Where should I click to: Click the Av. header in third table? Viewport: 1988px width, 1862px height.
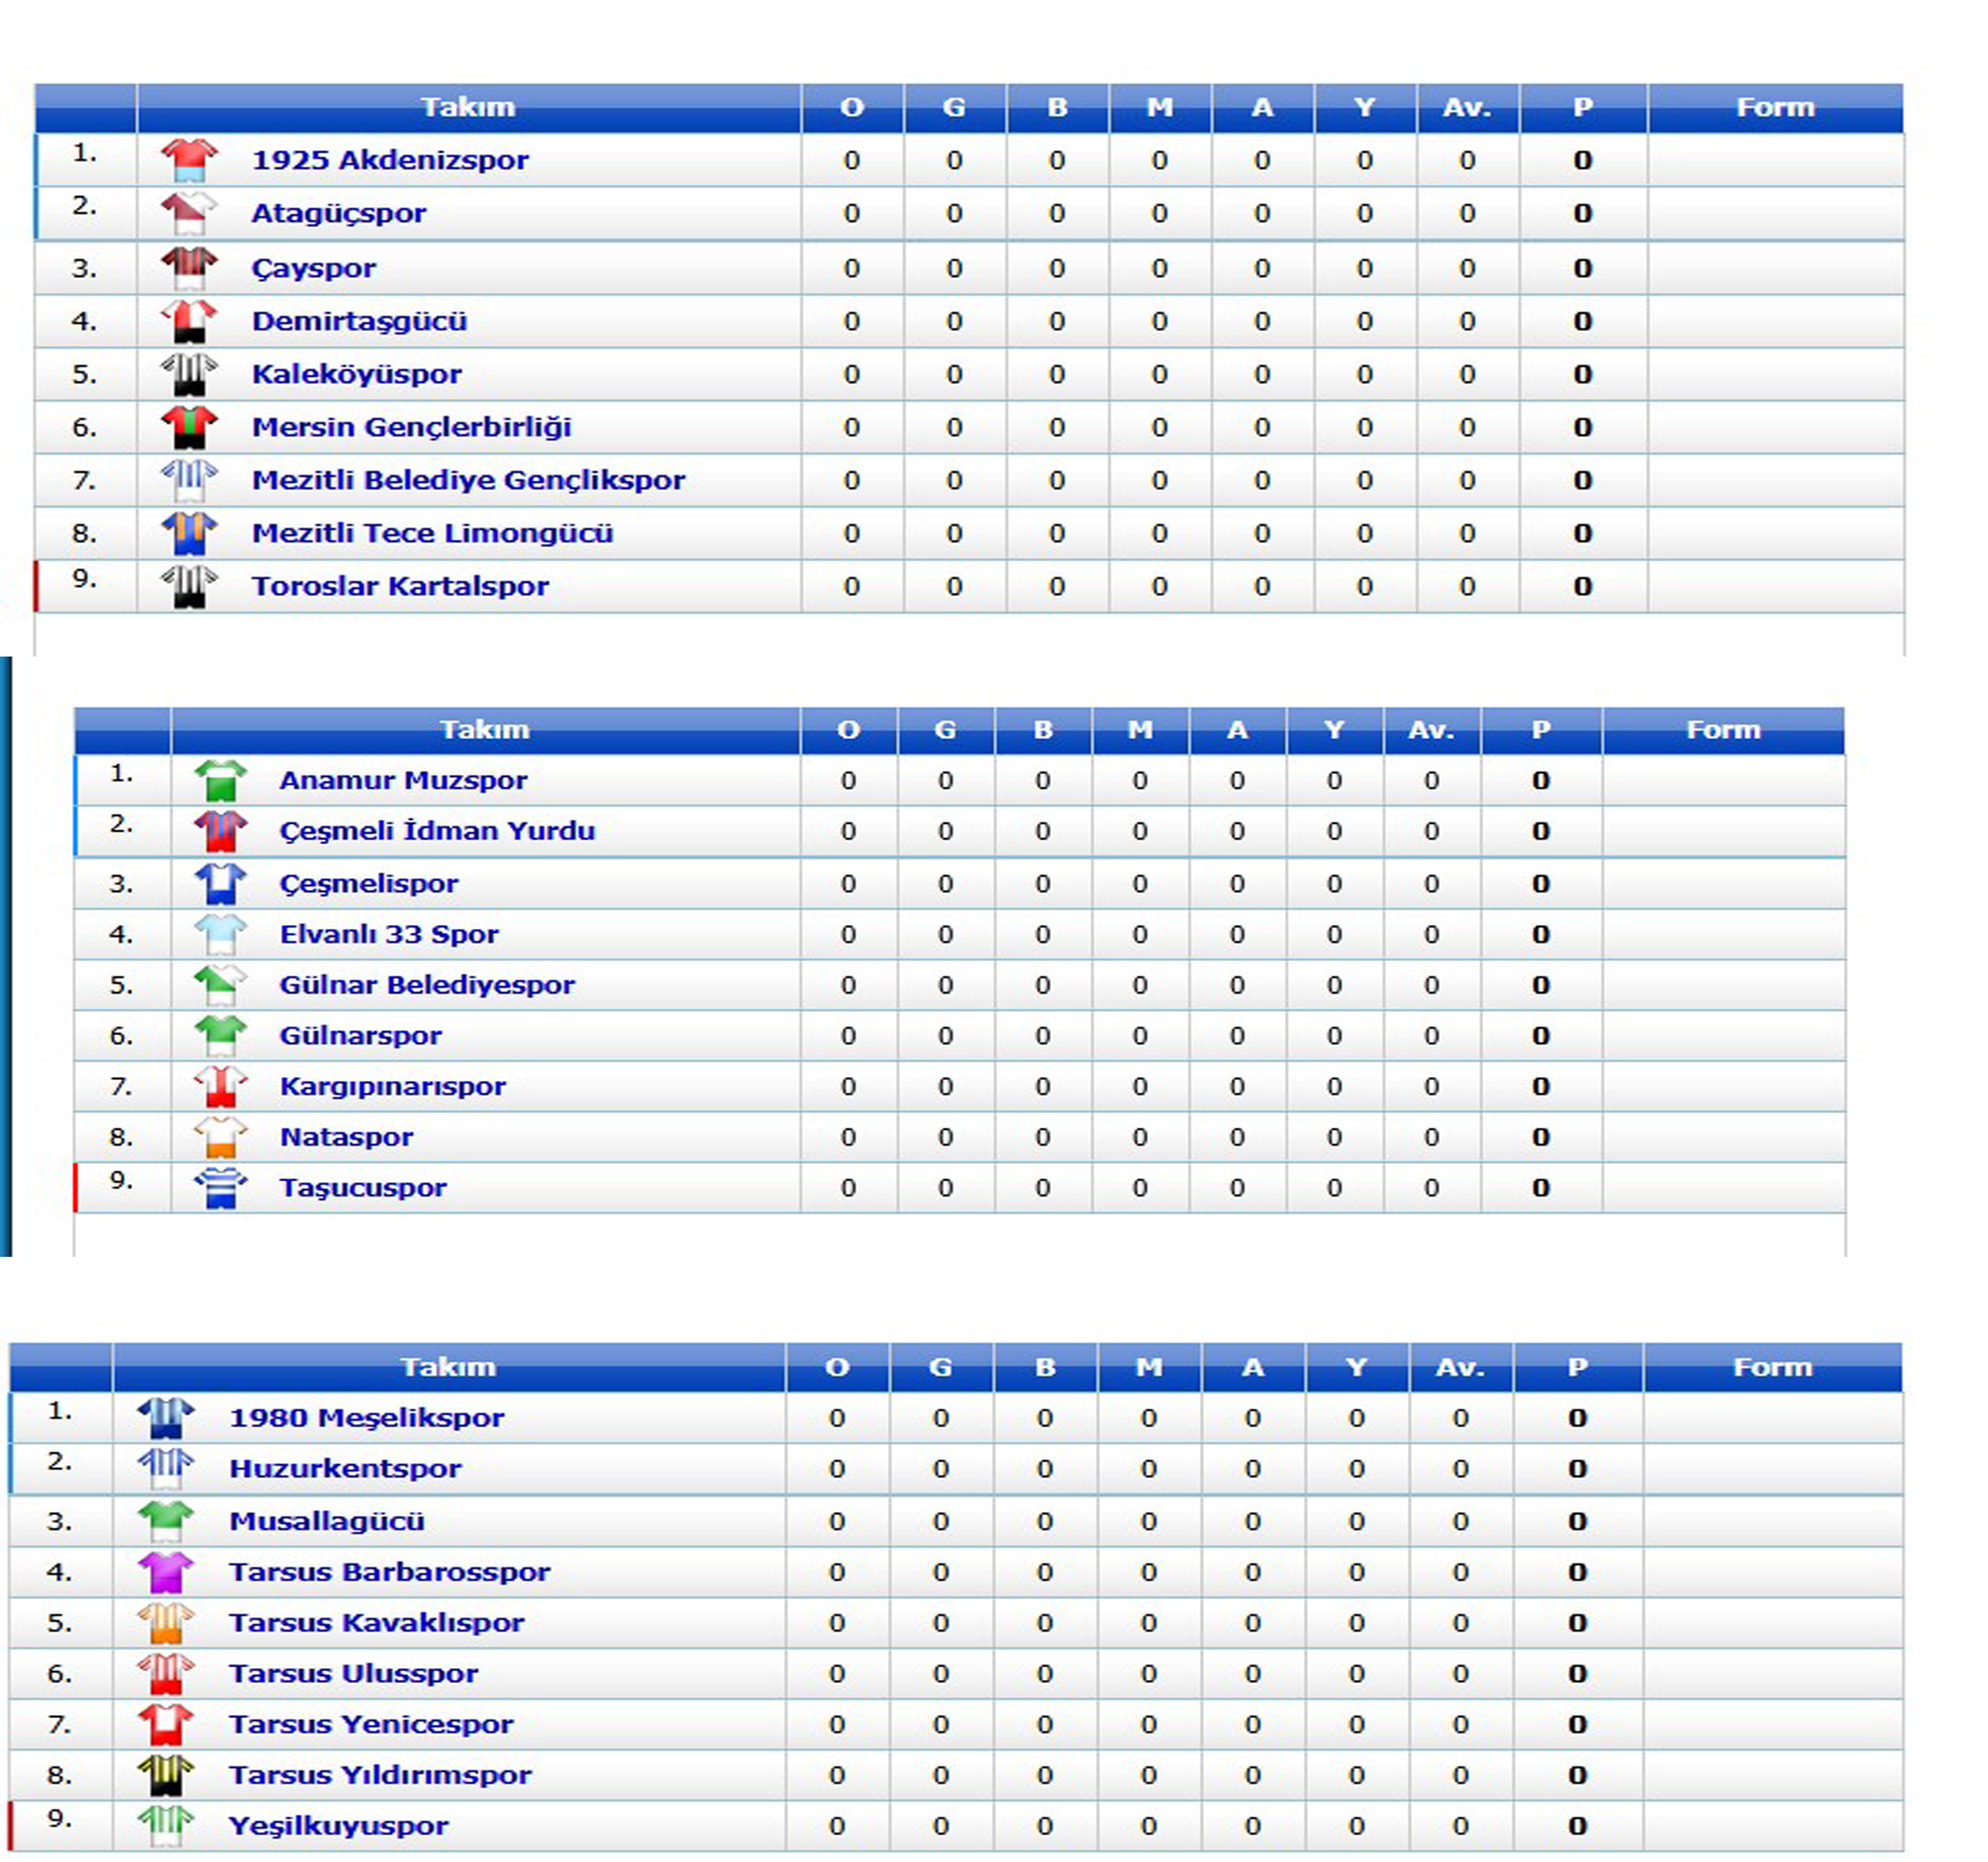coord(1460,1367)
